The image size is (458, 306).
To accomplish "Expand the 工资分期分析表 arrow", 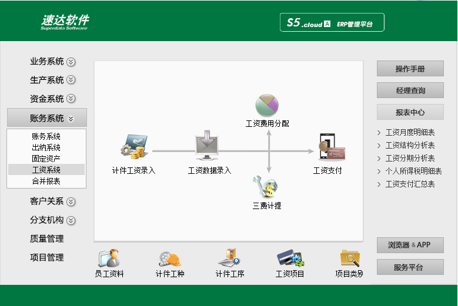I will coord(379,159).
